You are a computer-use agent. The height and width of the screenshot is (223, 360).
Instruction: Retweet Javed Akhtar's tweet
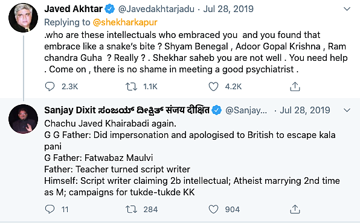click(131, 86)
